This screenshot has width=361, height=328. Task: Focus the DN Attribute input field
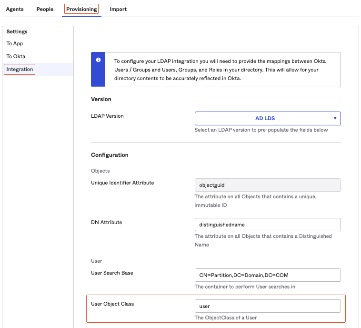tap(268, 225)
